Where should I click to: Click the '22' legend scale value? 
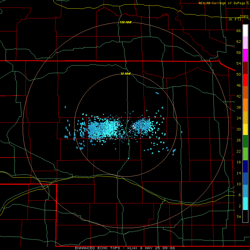point(239,151)
